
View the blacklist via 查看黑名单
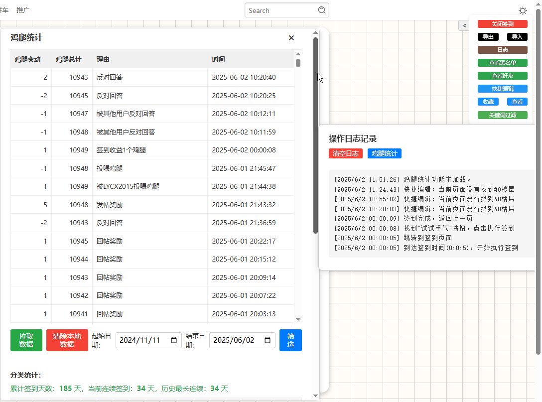point(502,62)
